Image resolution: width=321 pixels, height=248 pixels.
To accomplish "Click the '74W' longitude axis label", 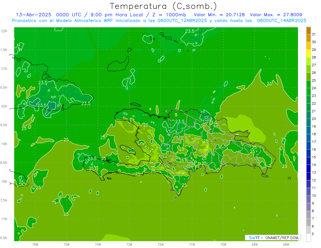I will pyautogui.click(x=98, y=244).
